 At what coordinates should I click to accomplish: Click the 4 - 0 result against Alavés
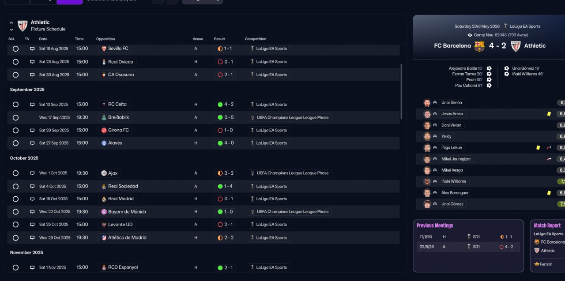point(226,143)
